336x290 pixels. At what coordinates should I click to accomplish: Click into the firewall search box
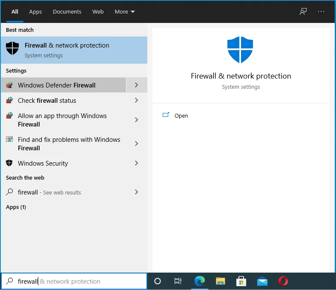(x=74, y=281)
